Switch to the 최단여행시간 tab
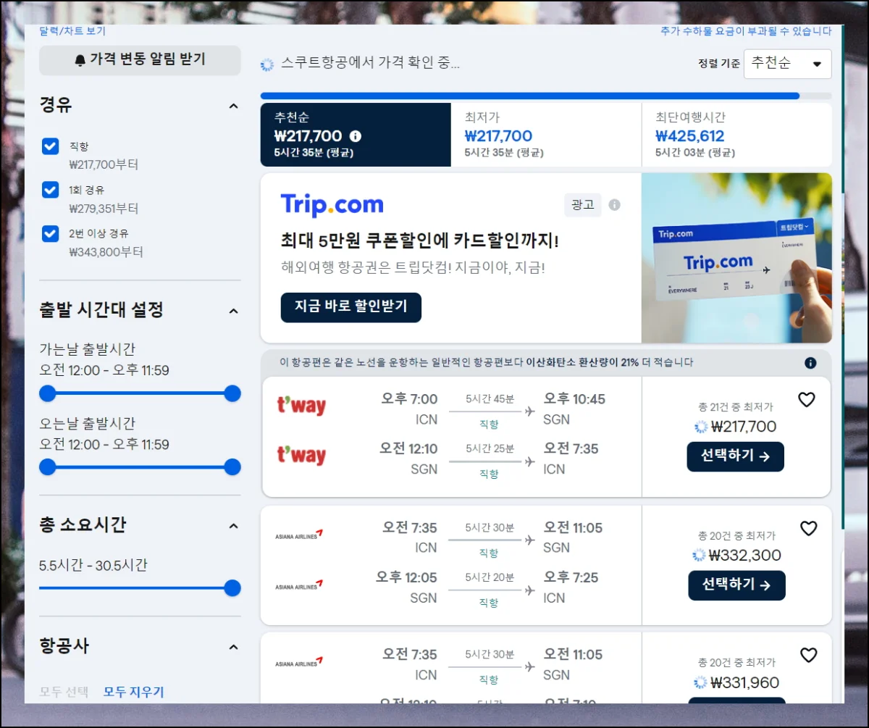The height and width of the screenshot is (728, 869). coord(736,135)
